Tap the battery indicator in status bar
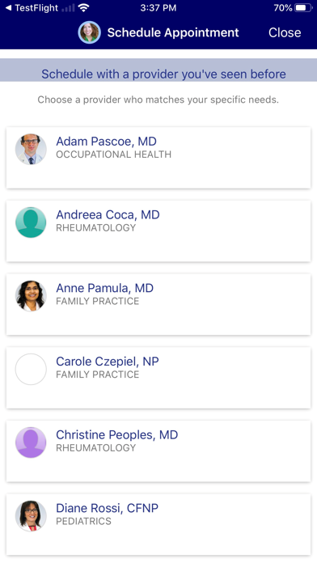 click(x=303, y=8)
